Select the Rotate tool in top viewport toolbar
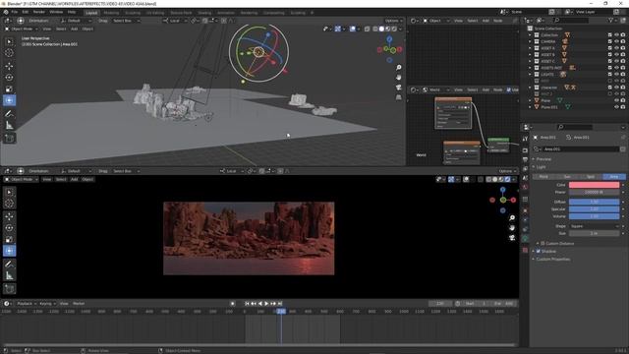The width and height of the screenshot is (629, 354). 9,77
